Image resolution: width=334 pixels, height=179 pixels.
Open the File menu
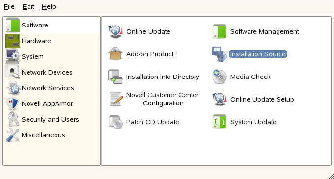point(9,7)
